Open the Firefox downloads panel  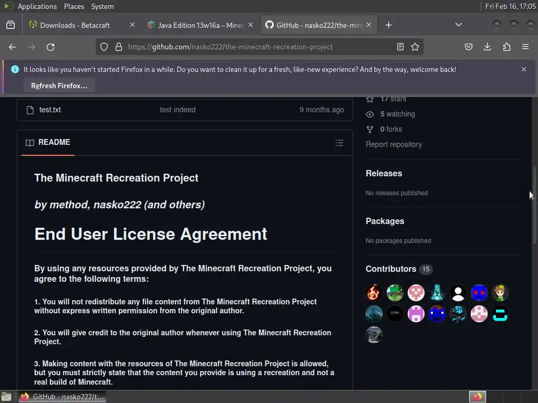487,47
